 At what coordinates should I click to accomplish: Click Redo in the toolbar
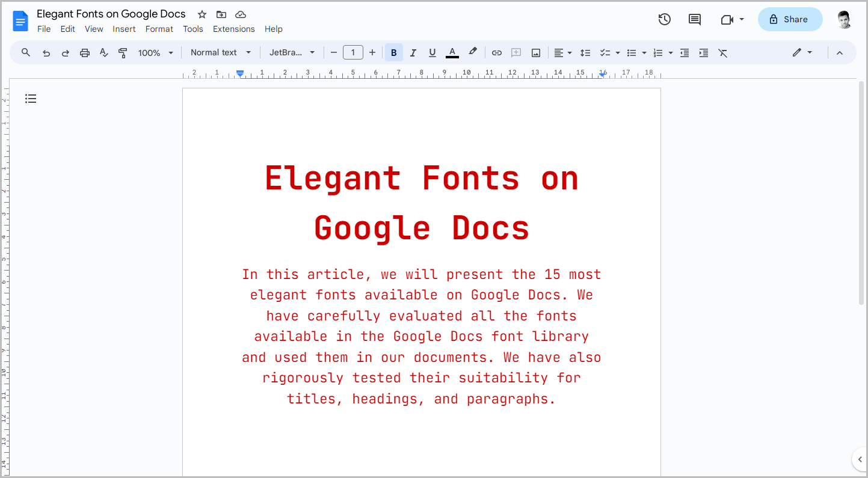(x=65, y=52)
